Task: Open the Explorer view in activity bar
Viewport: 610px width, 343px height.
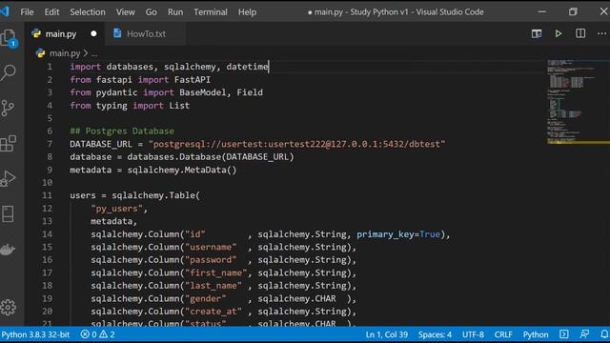Action: point(9,38)
